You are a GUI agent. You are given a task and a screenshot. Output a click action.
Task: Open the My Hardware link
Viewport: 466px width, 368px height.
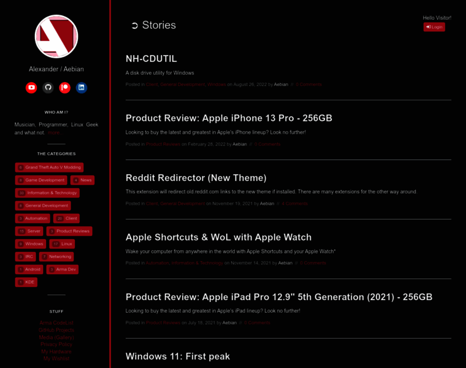point(56,351)
